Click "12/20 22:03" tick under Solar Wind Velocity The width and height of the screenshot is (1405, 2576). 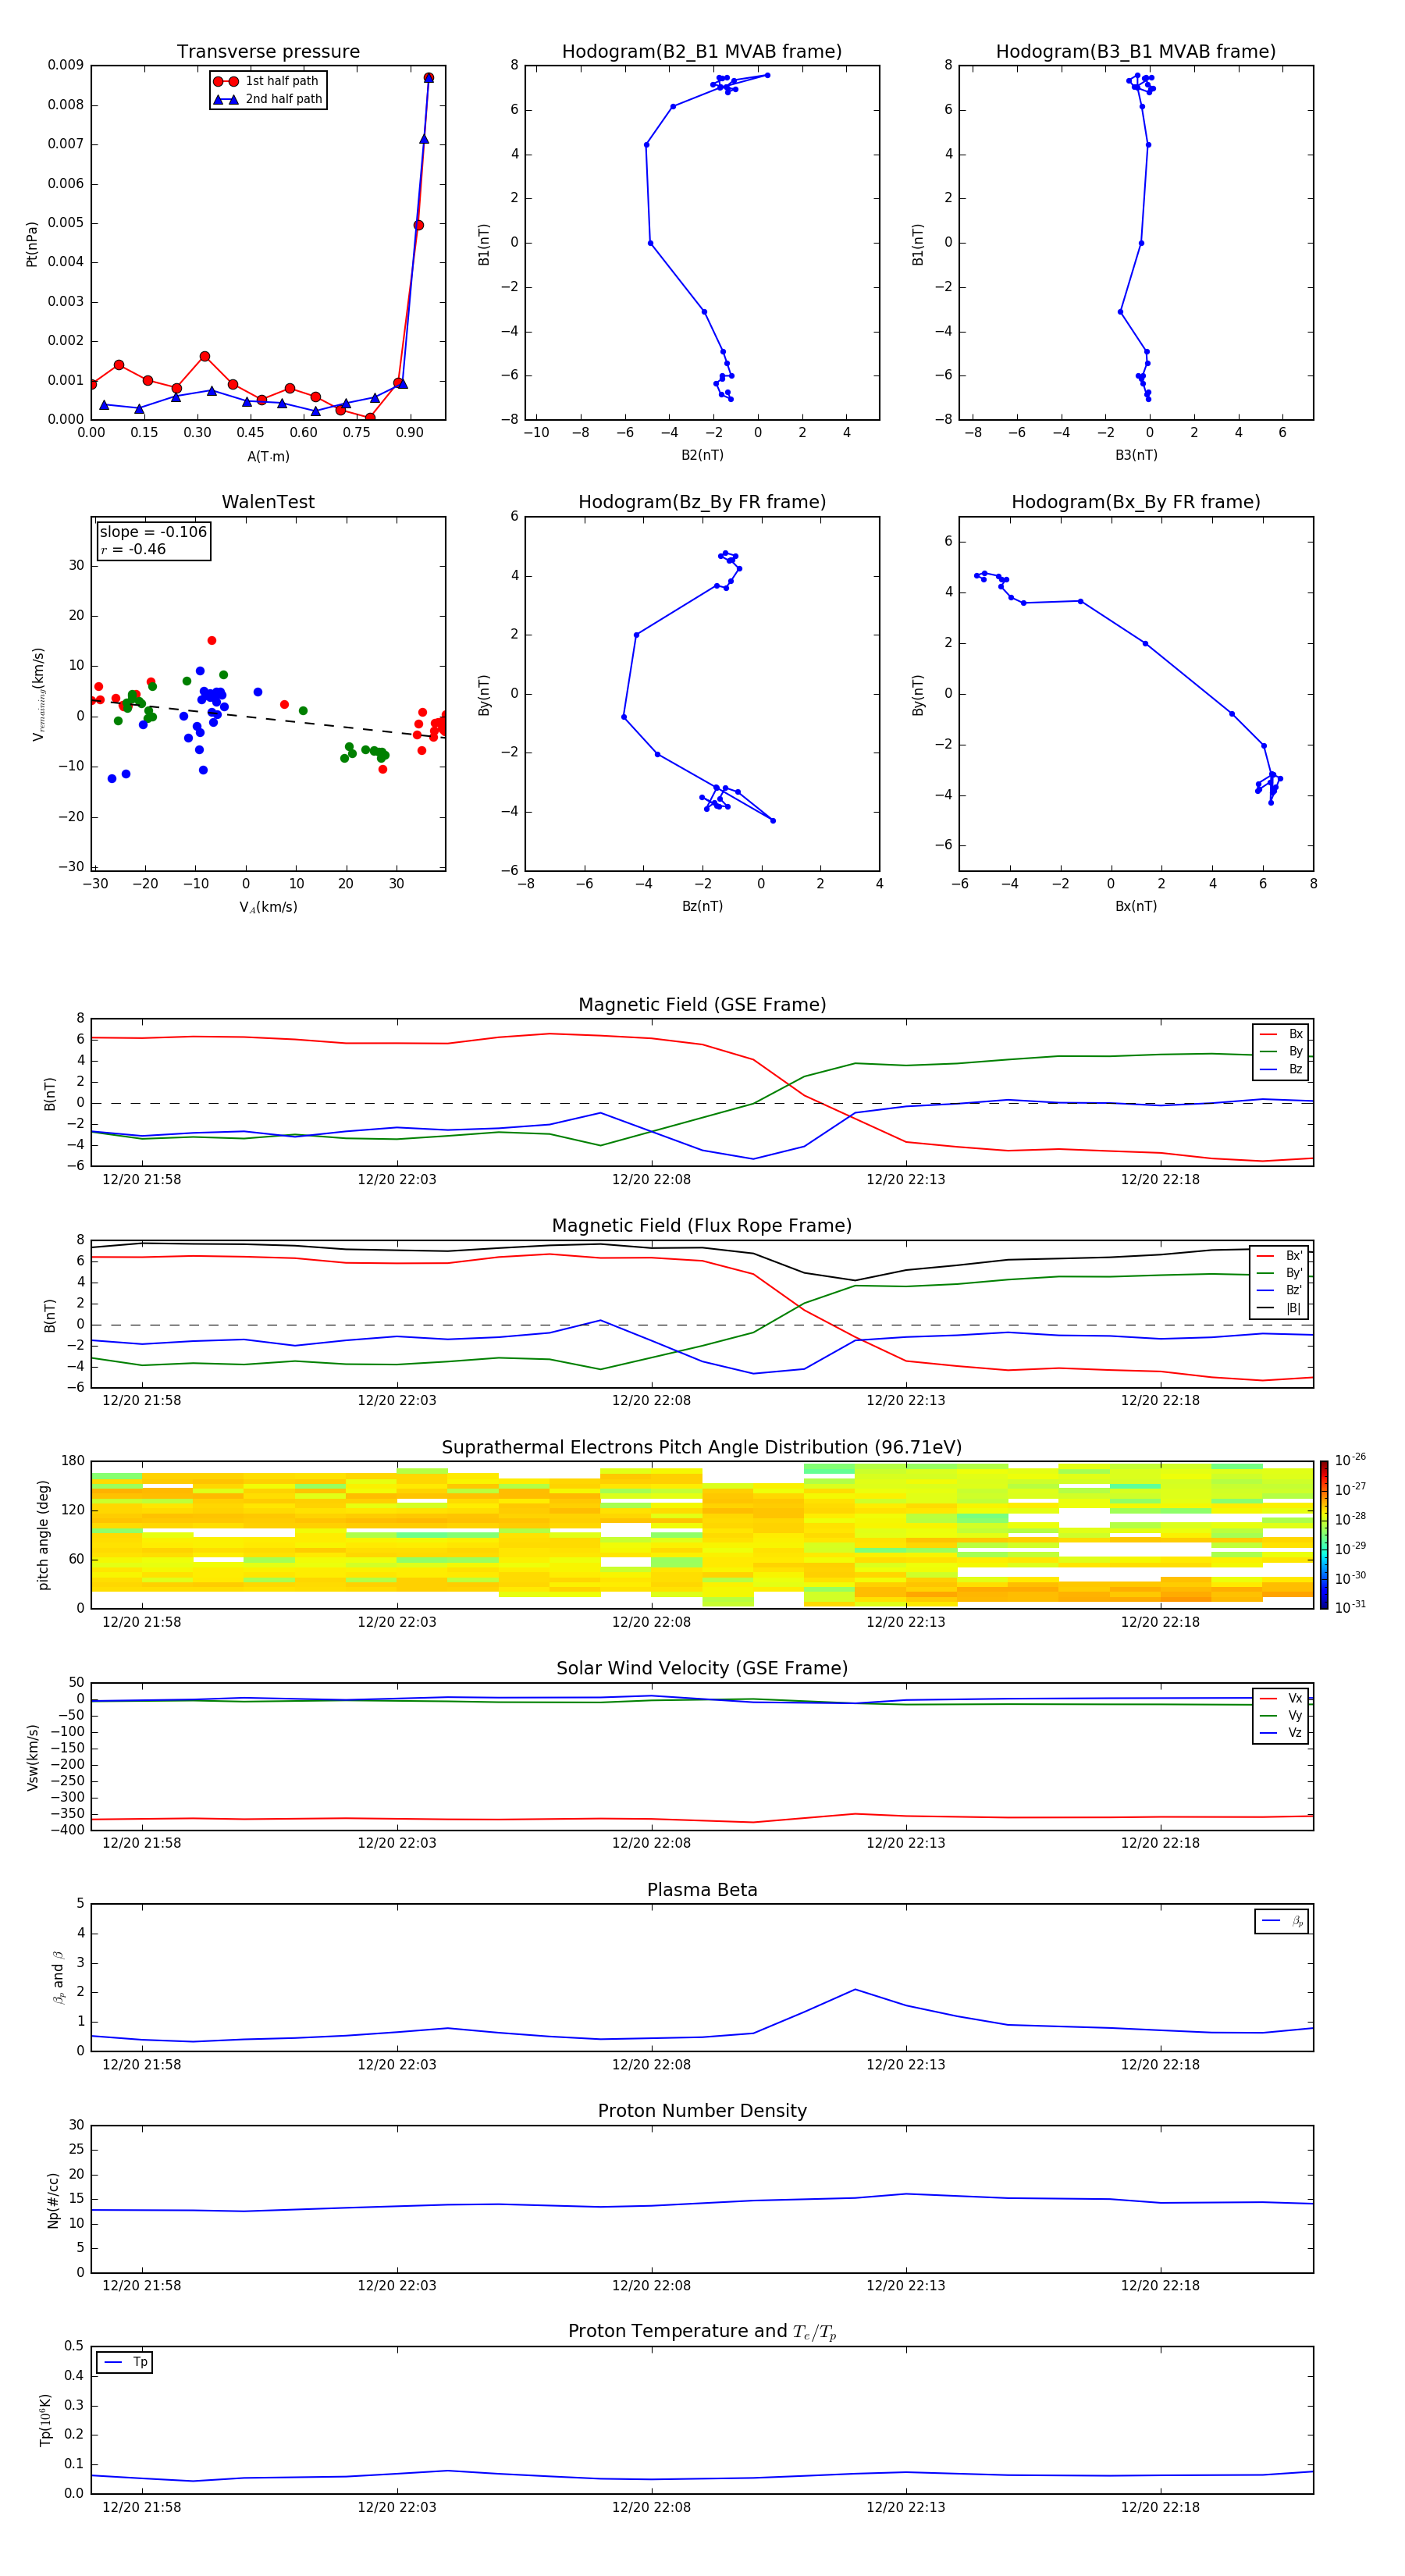[397, 1844]
